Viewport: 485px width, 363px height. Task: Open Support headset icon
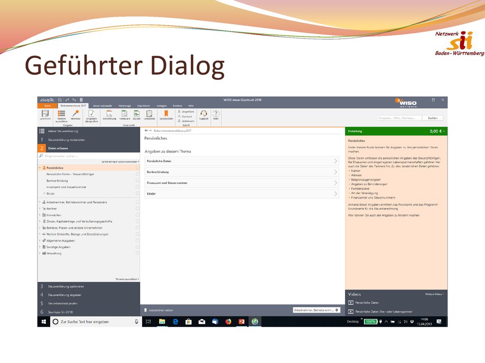click(204, 113)
